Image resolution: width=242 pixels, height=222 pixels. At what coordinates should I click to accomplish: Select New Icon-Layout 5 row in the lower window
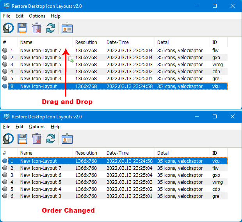click(x=41, y=182)
